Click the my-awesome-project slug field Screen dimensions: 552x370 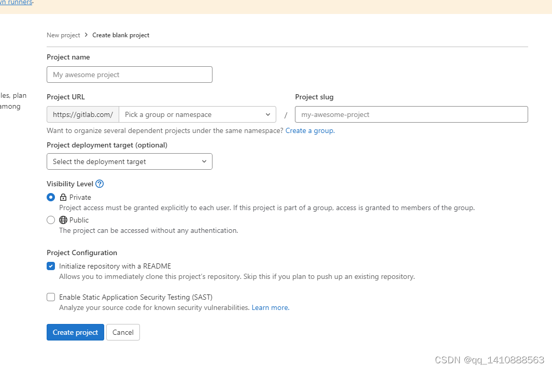click(411, 114)
